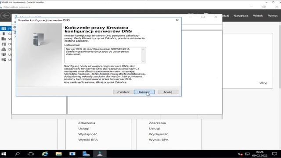This screenshot has width=281, height=158.
Task: Open Usługi in the right tile
Action: [x=154, y=129]
